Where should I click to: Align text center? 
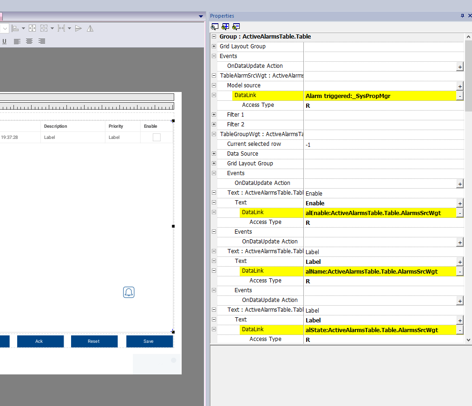29,41
